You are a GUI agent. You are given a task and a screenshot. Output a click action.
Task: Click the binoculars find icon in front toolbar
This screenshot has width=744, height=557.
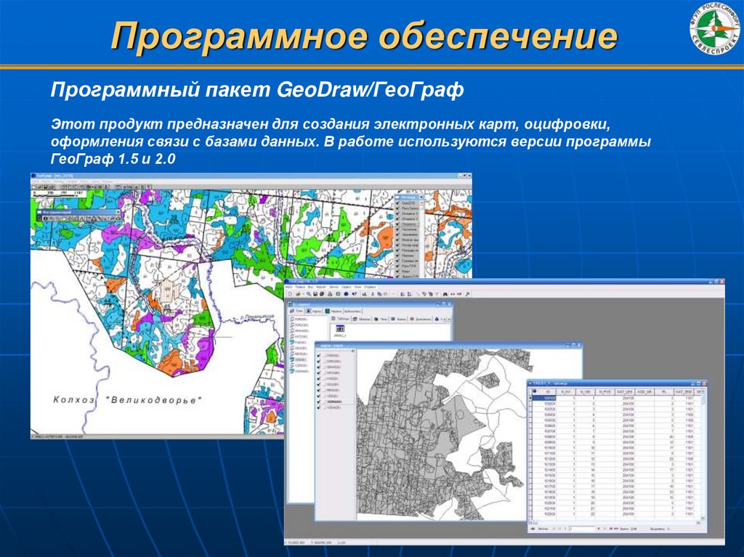[x=445, y=294]
